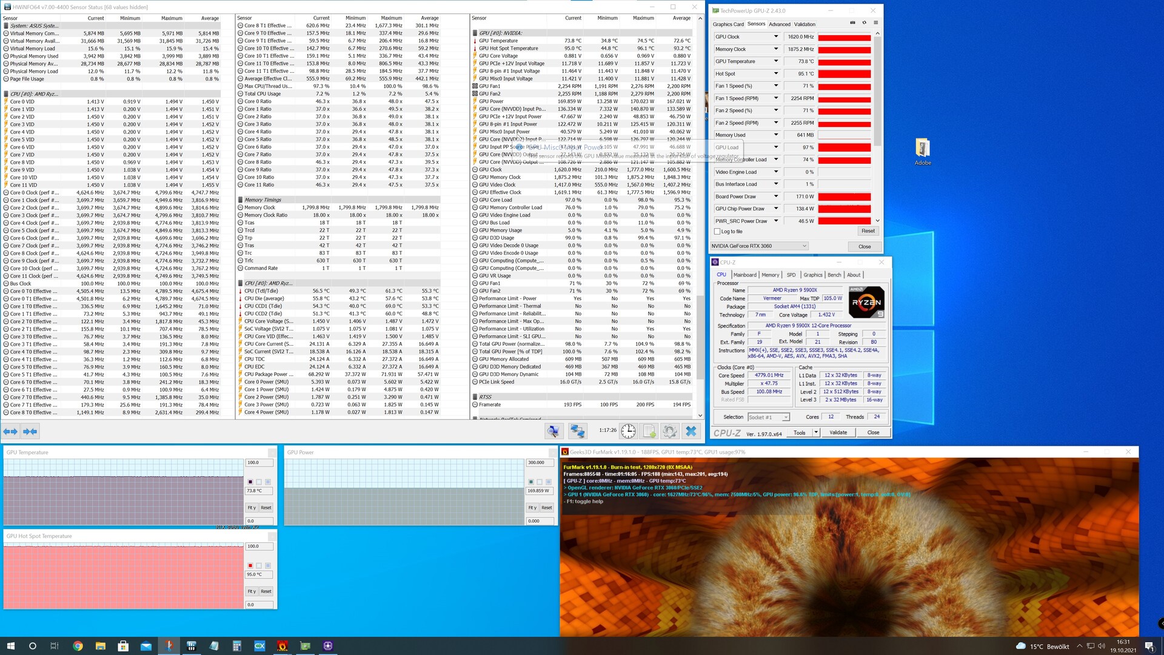Open File Explorer from the taskbar

pyautogui.click(x=101, y=646)
